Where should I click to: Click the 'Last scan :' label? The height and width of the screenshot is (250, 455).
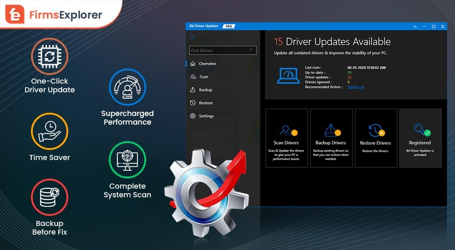[313, 68]
